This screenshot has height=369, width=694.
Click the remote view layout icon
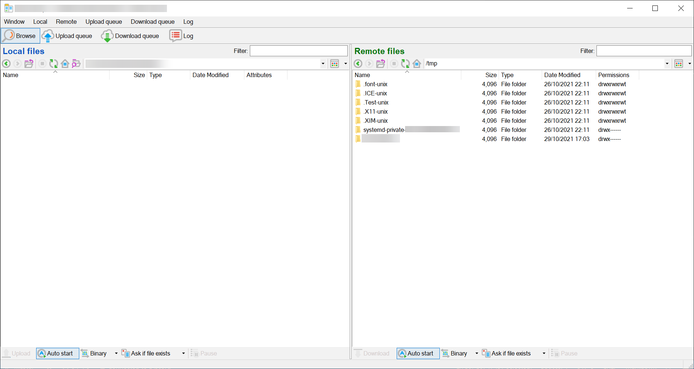(679, 64)
